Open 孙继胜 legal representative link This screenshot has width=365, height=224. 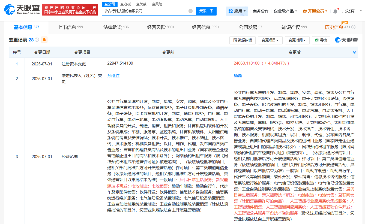pos(113,76)
